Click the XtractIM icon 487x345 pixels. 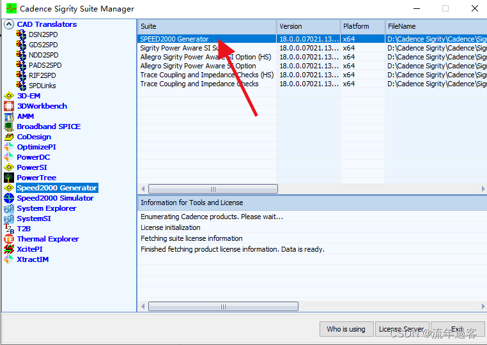tap(9, 259)
